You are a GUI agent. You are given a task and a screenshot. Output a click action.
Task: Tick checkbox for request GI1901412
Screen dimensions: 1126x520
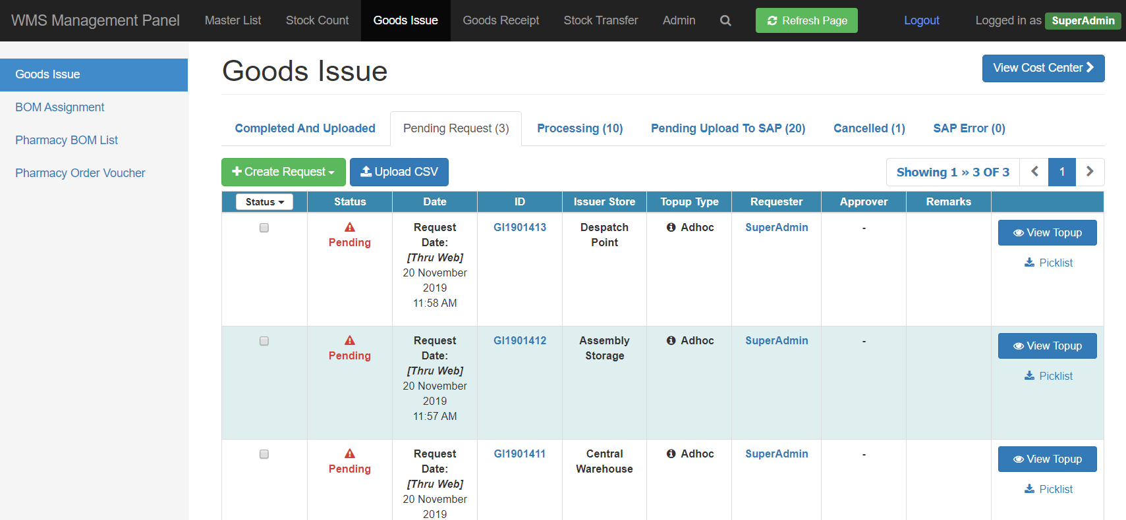[264, 341]
